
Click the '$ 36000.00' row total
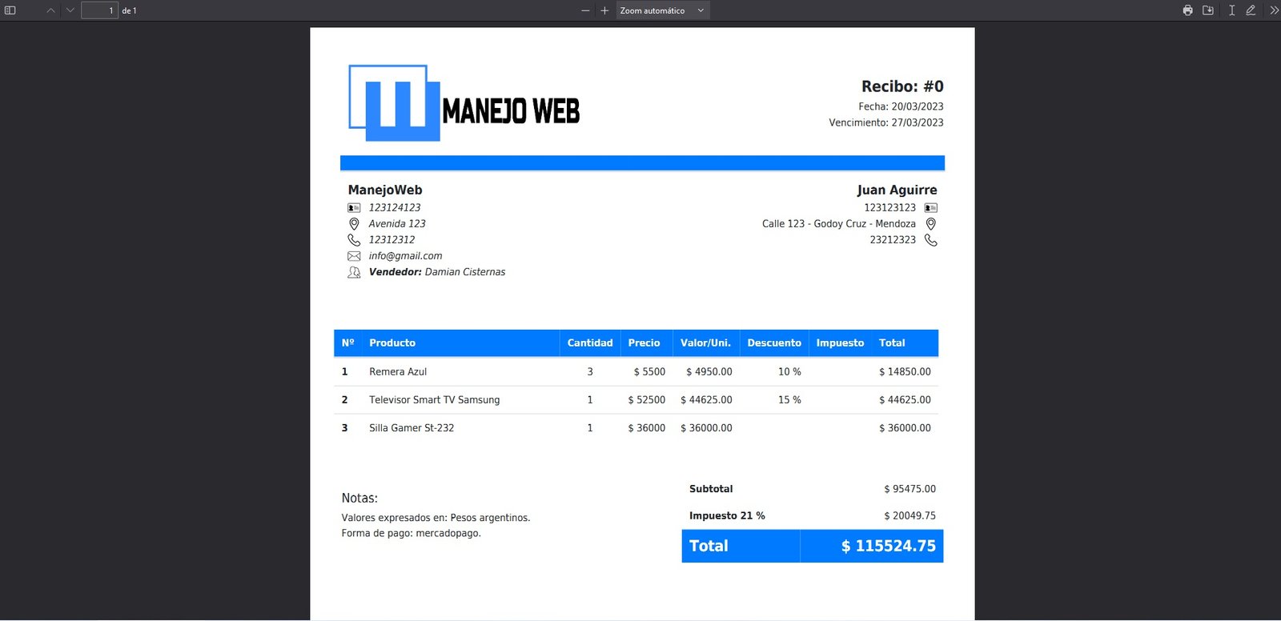tap(905, 428)
